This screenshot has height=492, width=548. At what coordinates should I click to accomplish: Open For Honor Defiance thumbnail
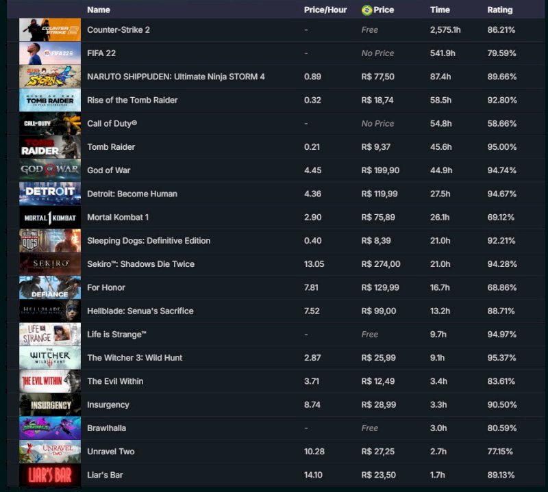(50, 287)
